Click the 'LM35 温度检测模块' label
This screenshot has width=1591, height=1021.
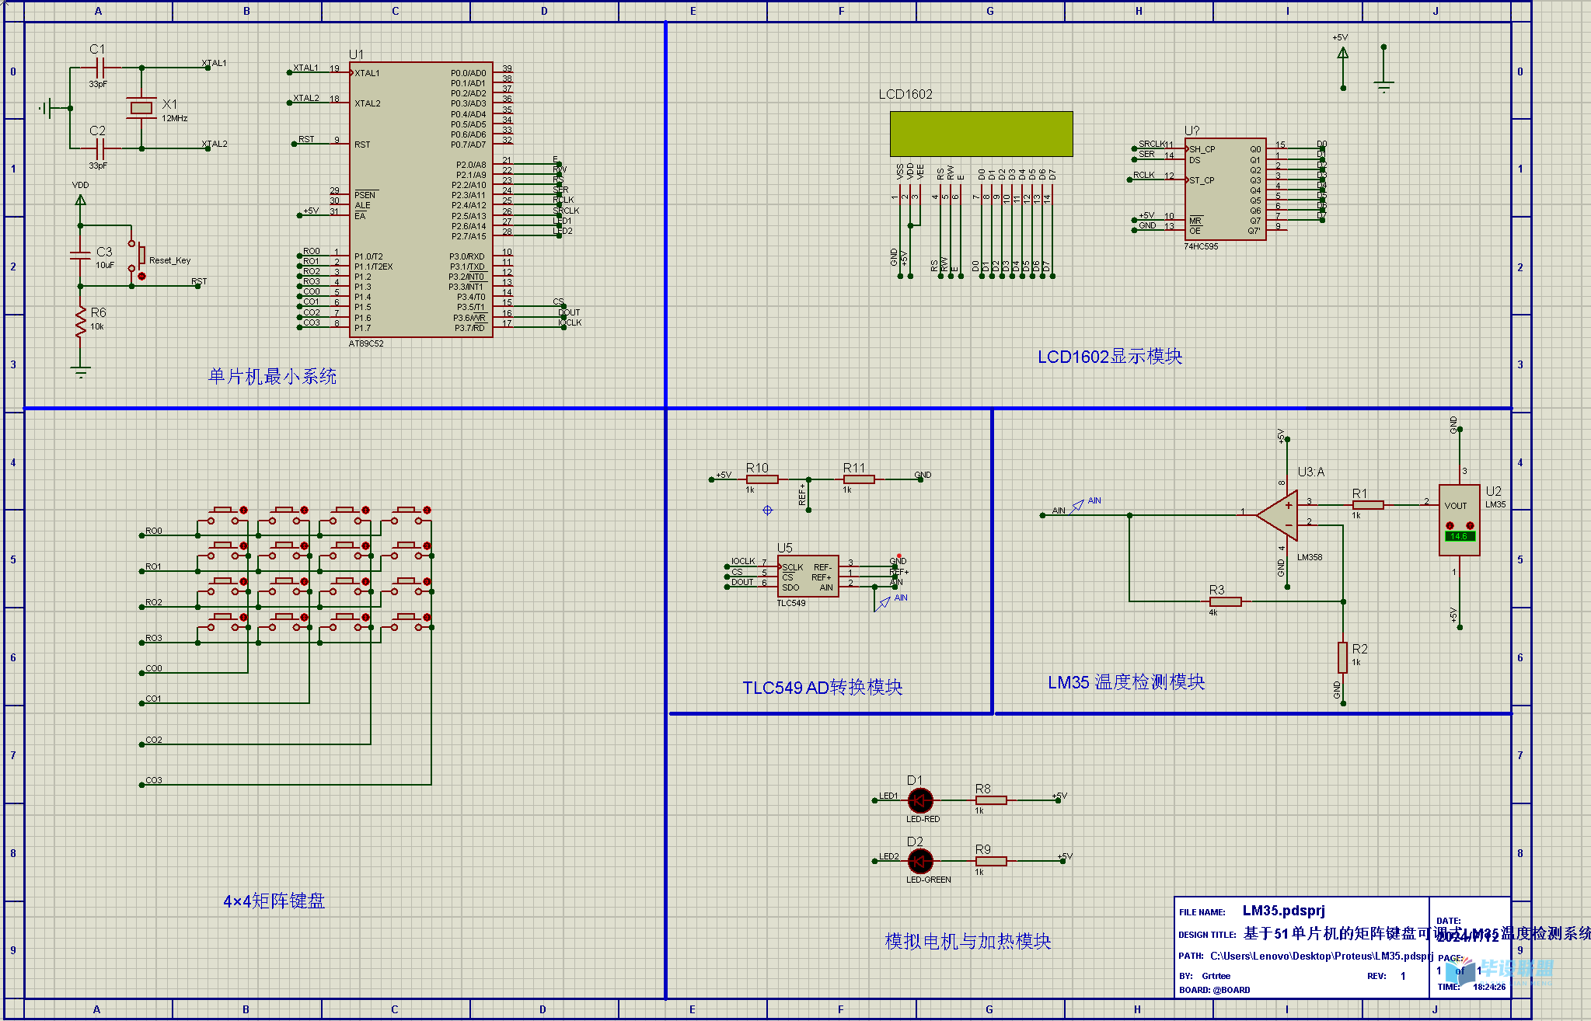click(1126, 682)
